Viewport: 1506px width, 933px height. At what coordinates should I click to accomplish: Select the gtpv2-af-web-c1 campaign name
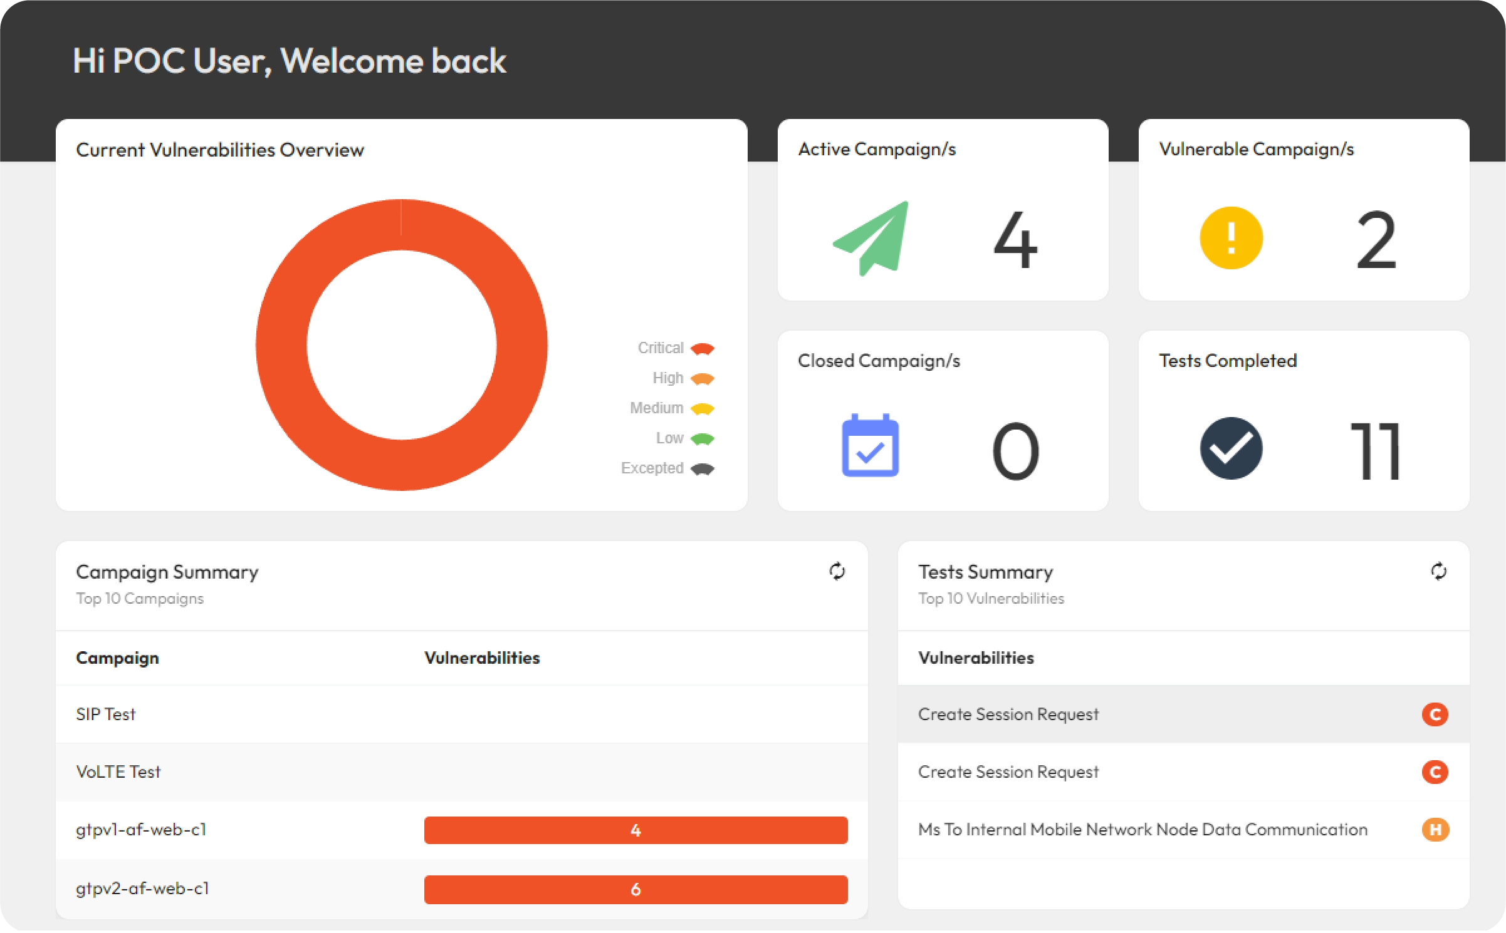pyautogui.click(x=142, y=888)
